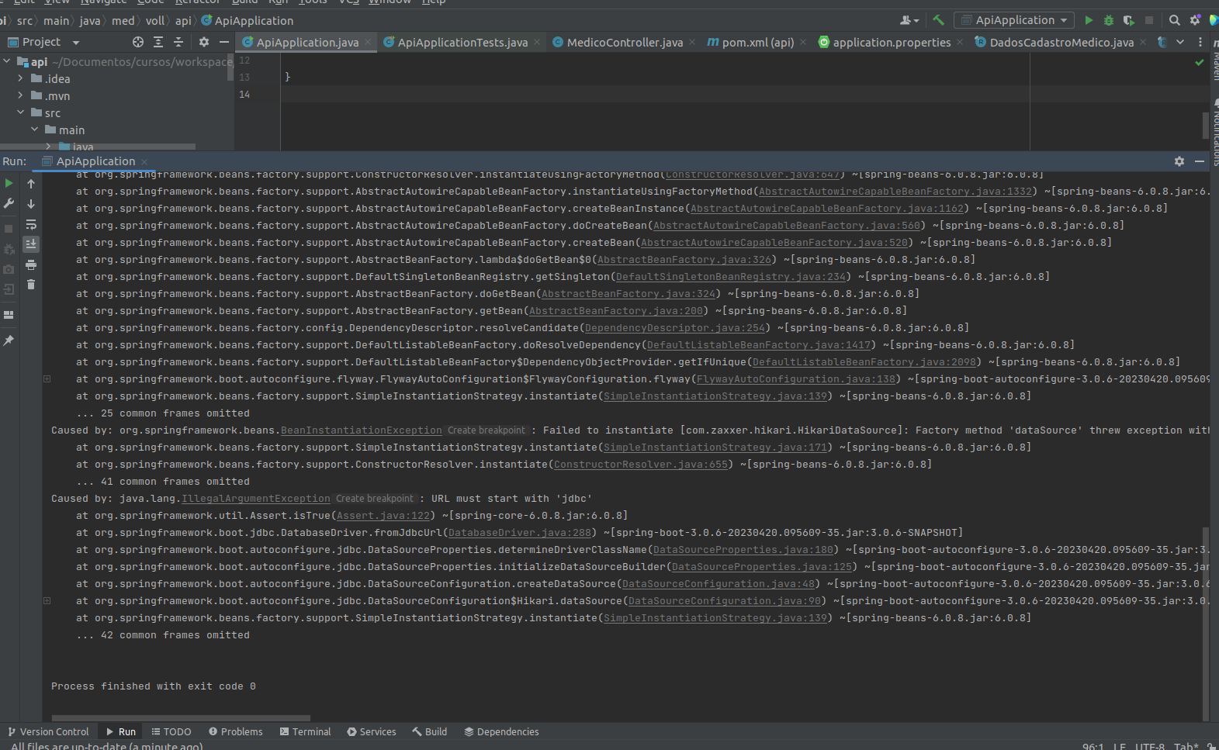Expand folded frames at Hikari.dataSource line

pyautogui.click(x=47, y=601)
